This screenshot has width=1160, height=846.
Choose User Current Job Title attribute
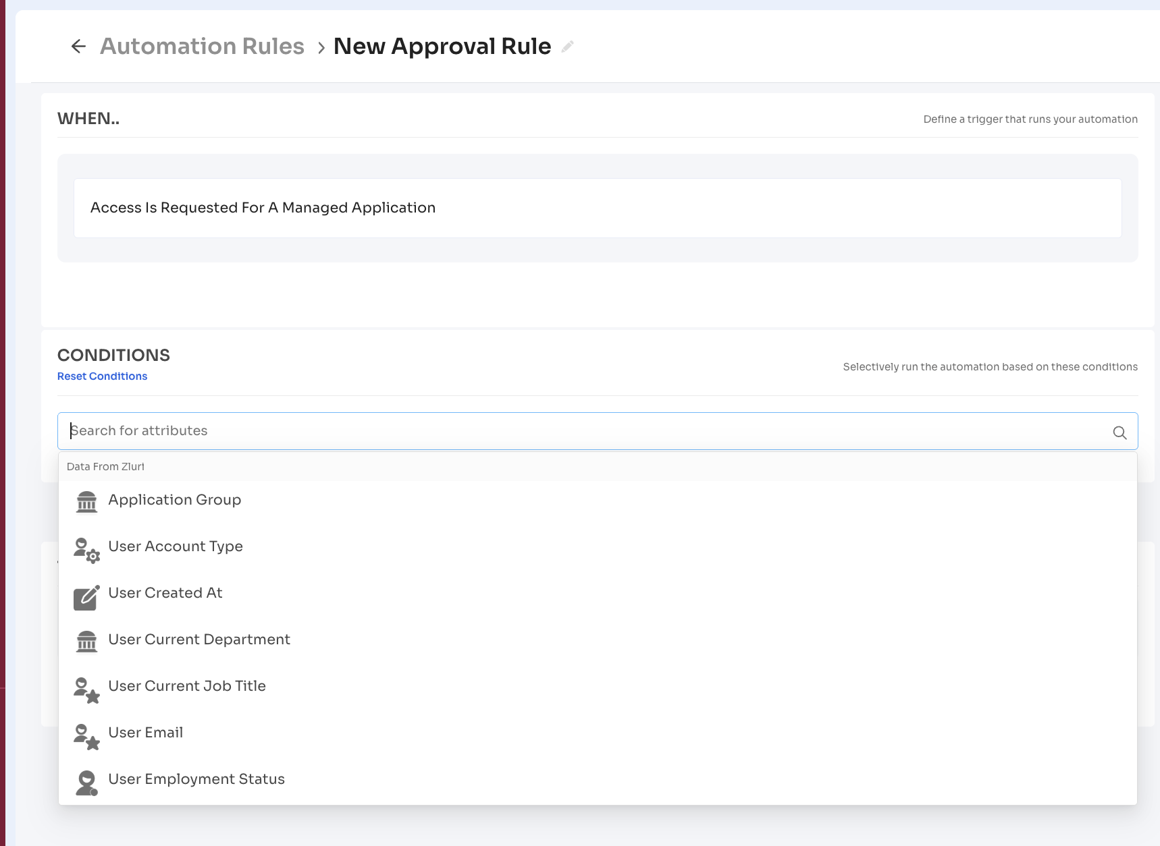tap(598, 686)
